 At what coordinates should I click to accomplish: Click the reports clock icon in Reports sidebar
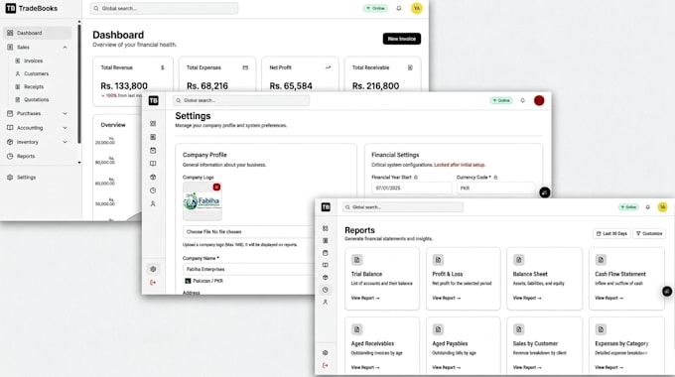(x=326, y=290)
